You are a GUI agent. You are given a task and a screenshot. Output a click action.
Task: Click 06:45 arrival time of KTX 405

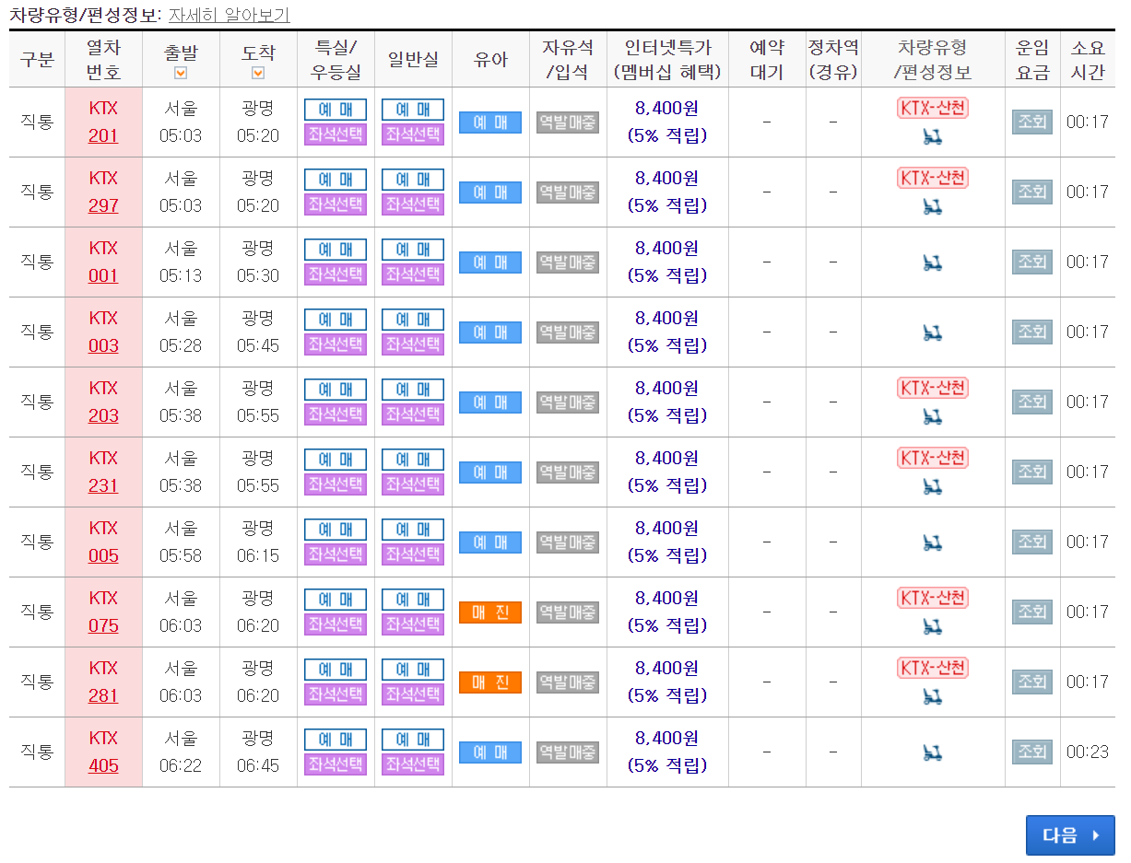pos(258,766)
